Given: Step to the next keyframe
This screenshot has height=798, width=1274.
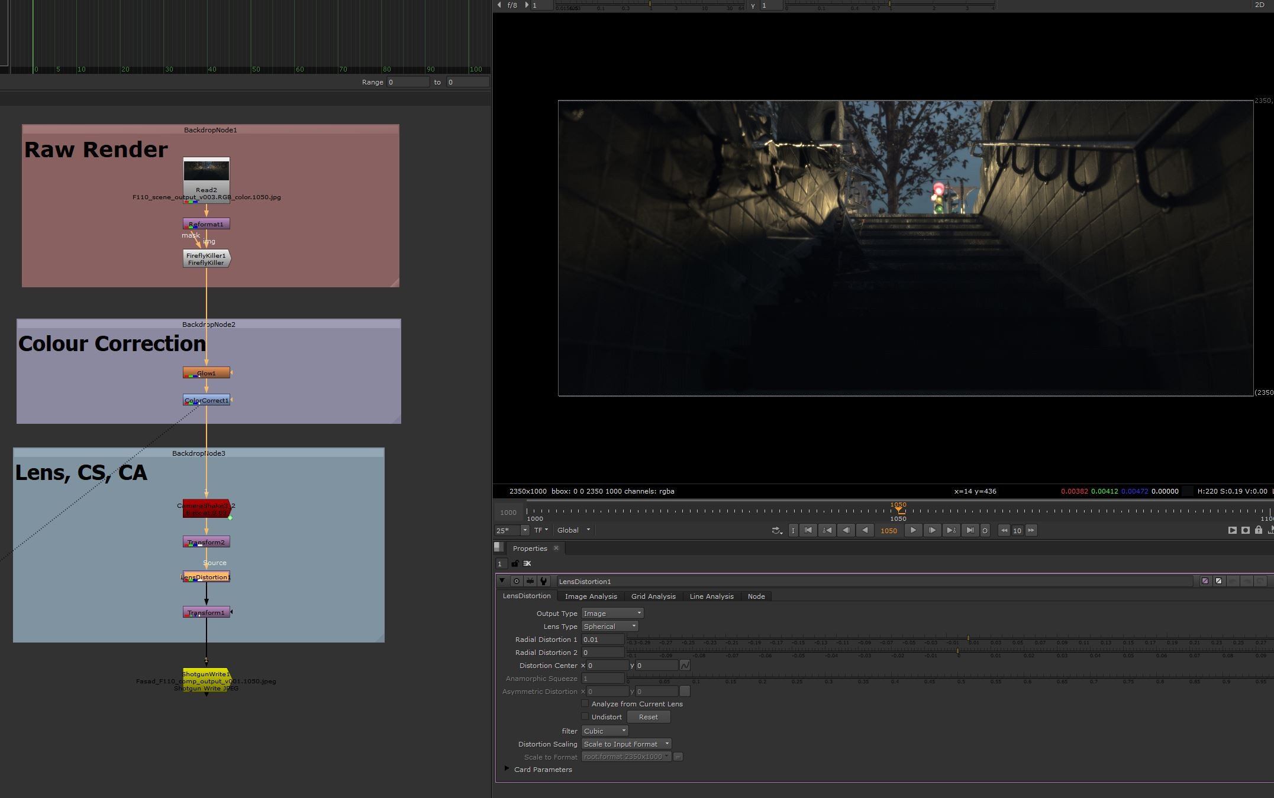Looking at the screenshot, I should (x=951, y=530).
